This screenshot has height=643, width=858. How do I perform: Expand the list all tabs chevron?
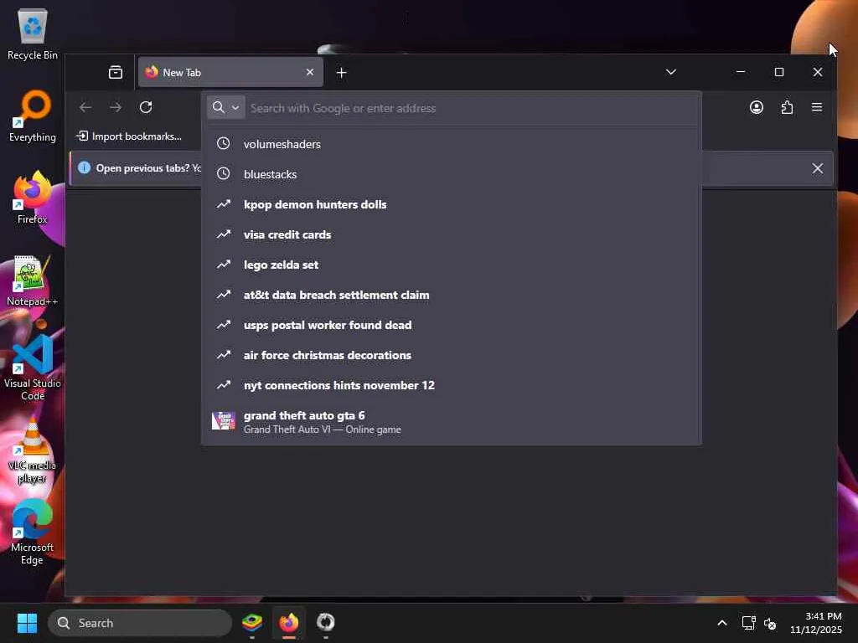[x=671, y=72]
